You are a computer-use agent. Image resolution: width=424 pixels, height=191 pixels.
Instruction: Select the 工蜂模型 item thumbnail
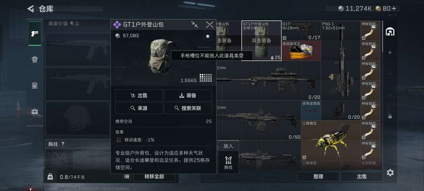tap(331, 141)
